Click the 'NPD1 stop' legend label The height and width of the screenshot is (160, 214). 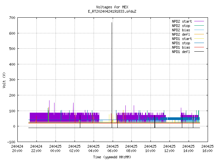(181, 43)
